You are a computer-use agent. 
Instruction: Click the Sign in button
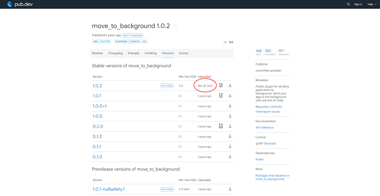point(358,4)
